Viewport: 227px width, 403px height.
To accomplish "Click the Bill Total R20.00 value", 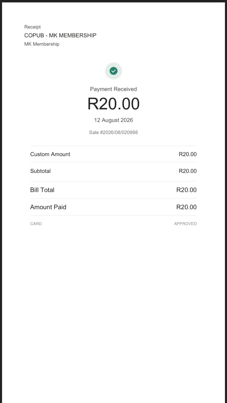I will (x=186, y=190).
